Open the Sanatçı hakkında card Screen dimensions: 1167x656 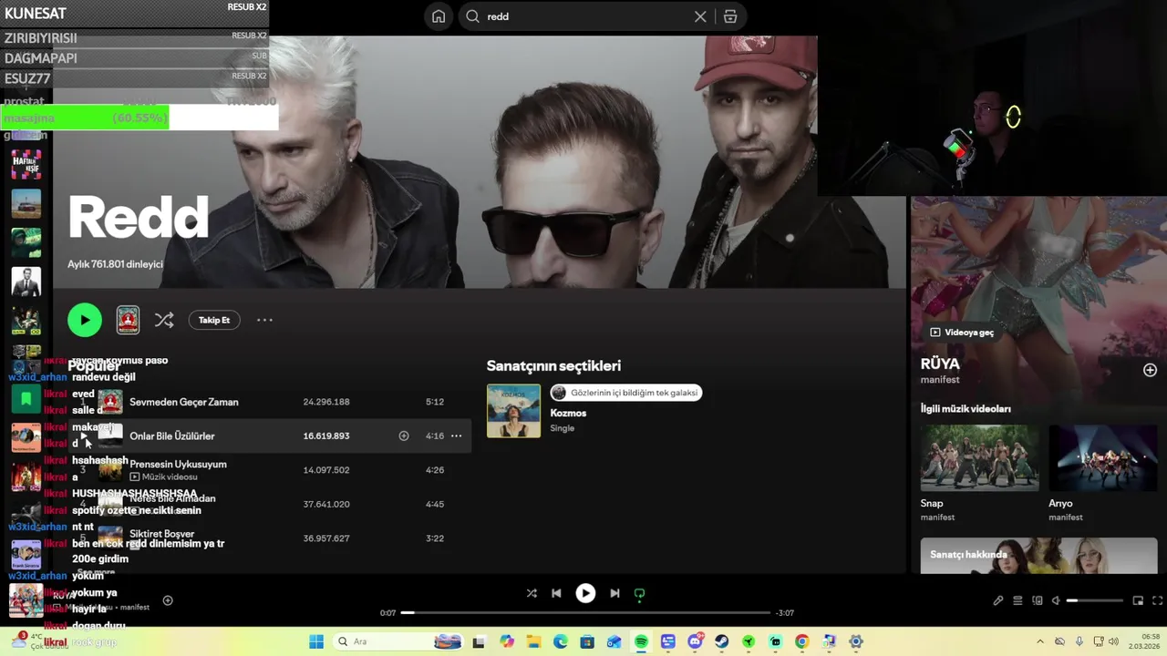click(x=1038, y=555)
